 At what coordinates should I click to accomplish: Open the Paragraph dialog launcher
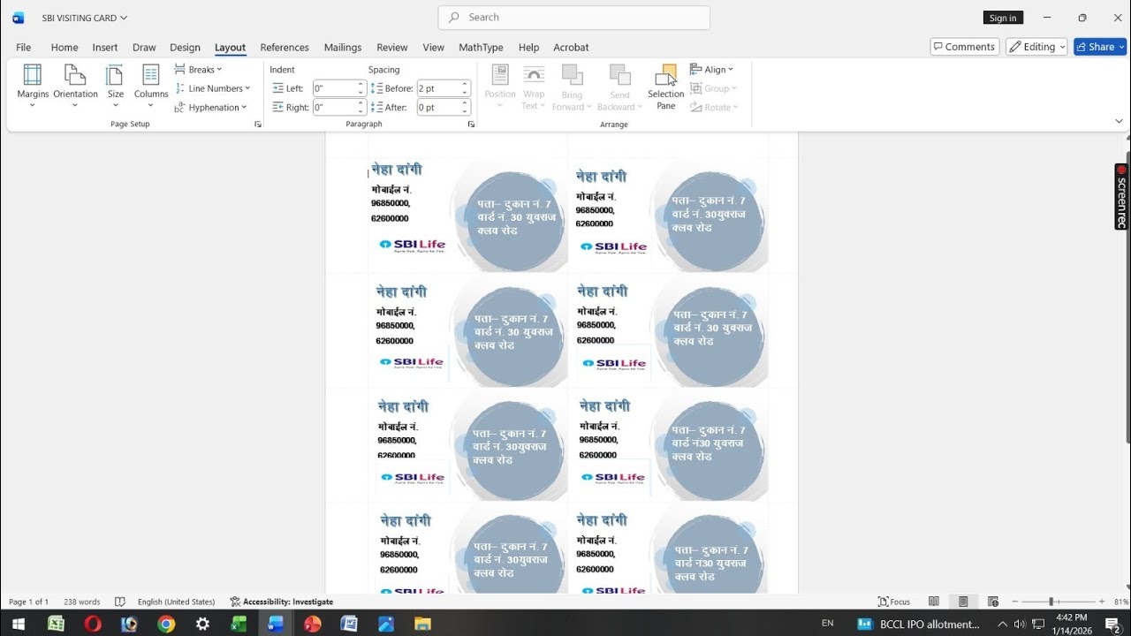(471, 125)
